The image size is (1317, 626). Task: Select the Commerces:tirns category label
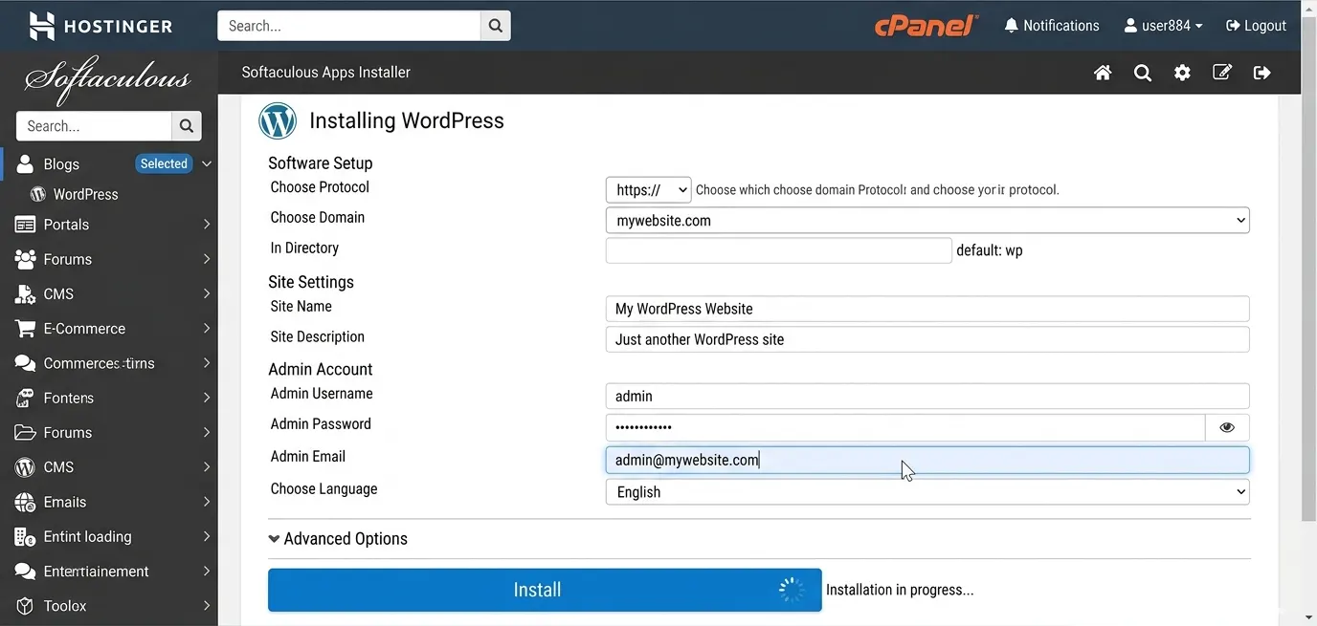99,363
